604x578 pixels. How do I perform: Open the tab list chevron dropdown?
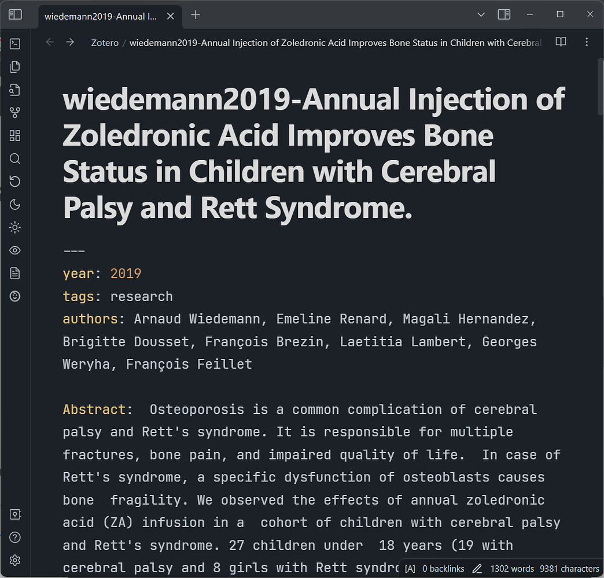click(481, 14)
